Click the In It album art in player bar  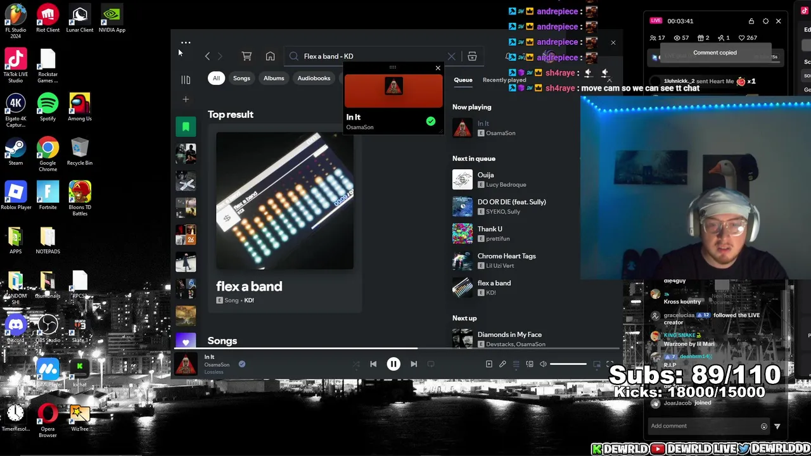[x=186, y=365]
